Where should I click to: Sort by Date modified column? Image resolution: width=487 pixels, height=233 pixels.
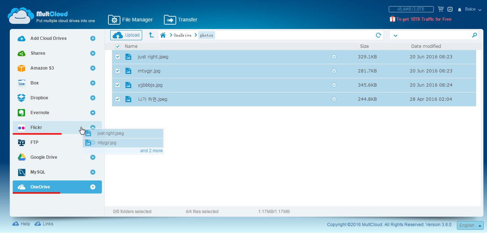click(x=426, y=46)
